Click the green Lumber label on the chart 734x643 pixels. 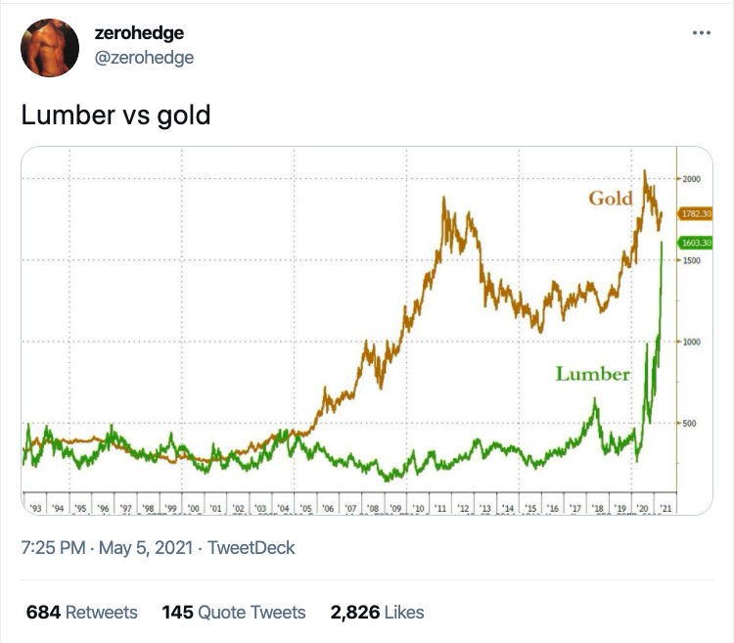coord(593,374)
